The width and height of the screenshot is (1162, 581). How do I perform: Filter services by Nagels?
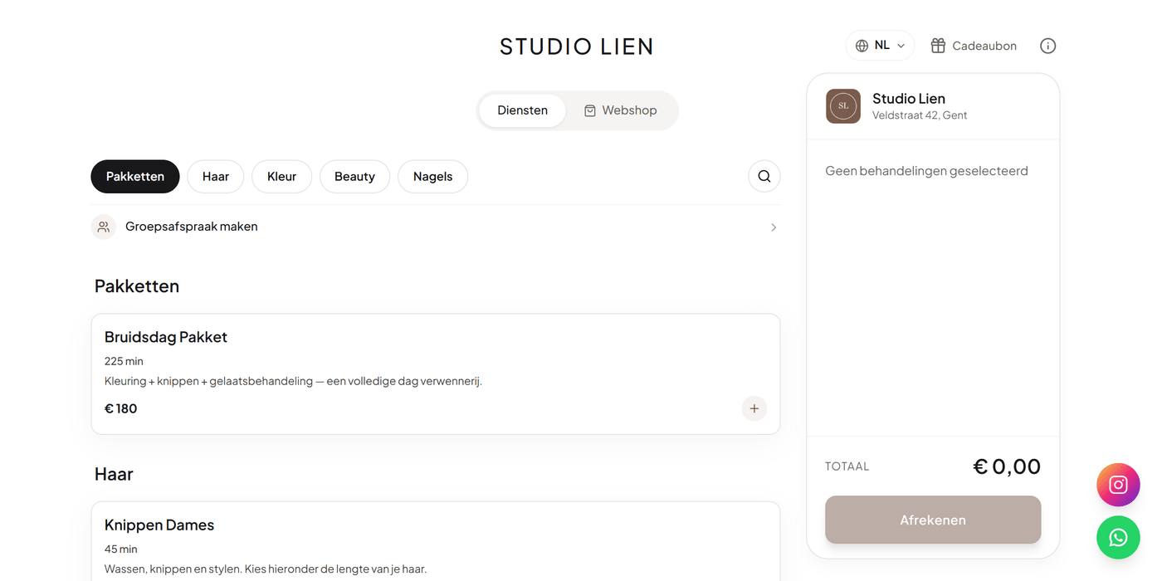pyautogui.click(x=433, y=176)
